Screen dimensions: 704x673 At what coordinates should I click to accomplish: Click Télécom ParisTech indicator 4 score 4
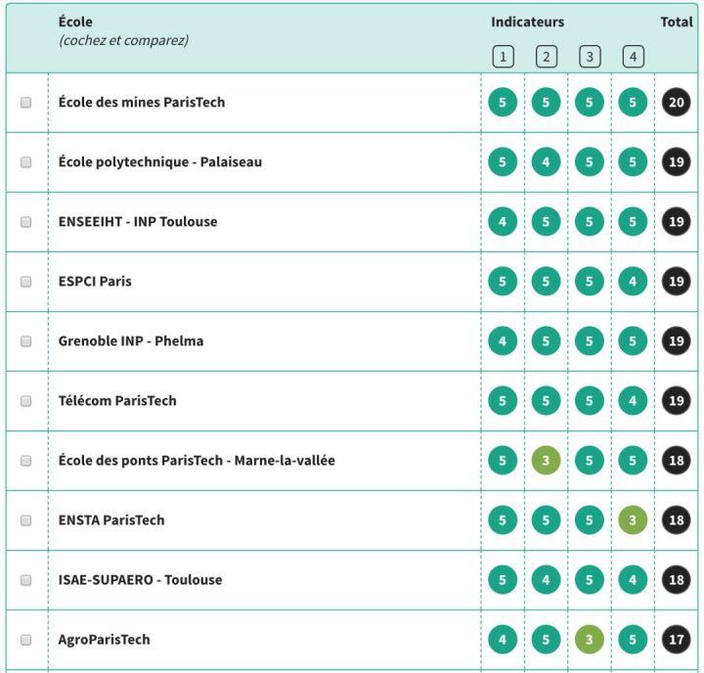click(x=633, y=401)
